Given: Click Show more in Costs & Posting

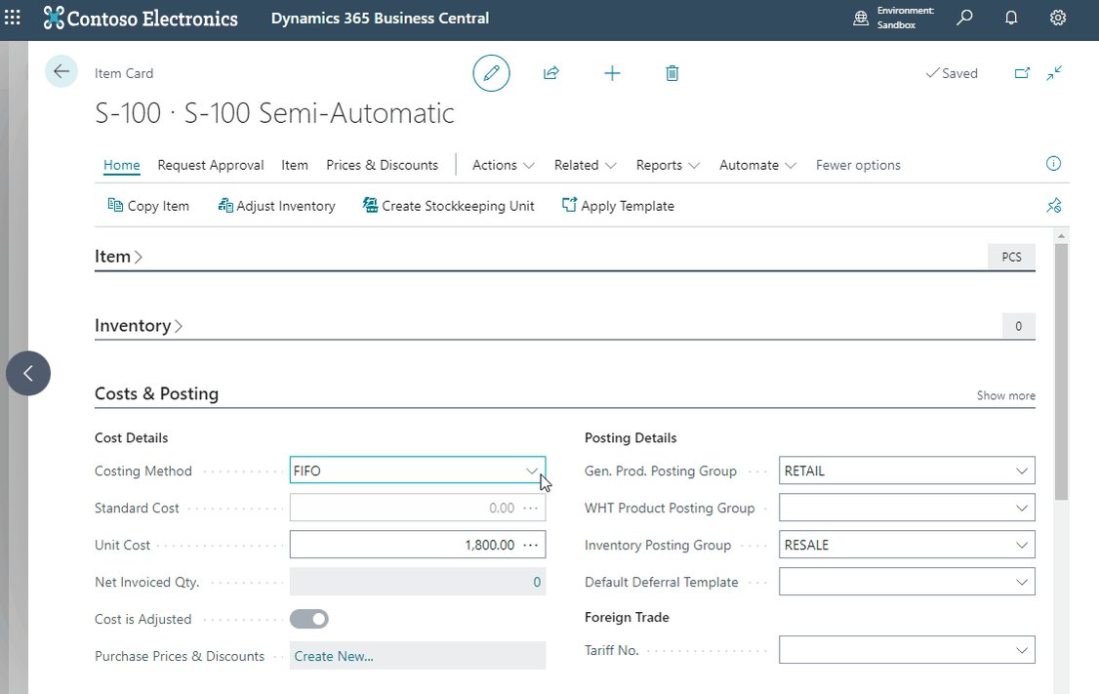Looking at the screenshot, I should [x=1005, y=395].
